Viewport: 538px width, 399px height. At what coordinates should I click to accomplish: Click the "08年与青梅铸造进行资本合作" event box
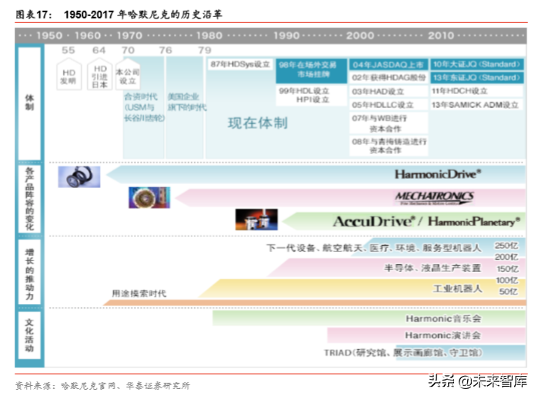click(x=389, y=146)
